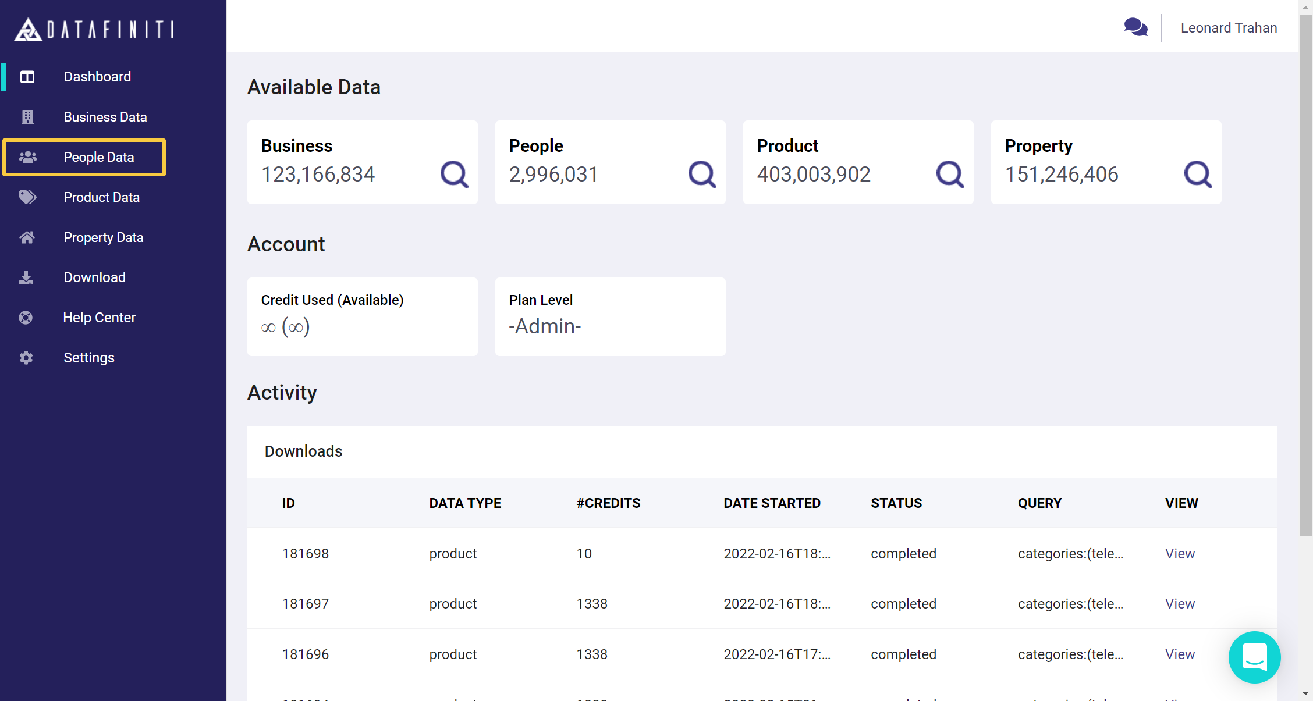Open Business Data from sidebar

(x=105, y=117)
